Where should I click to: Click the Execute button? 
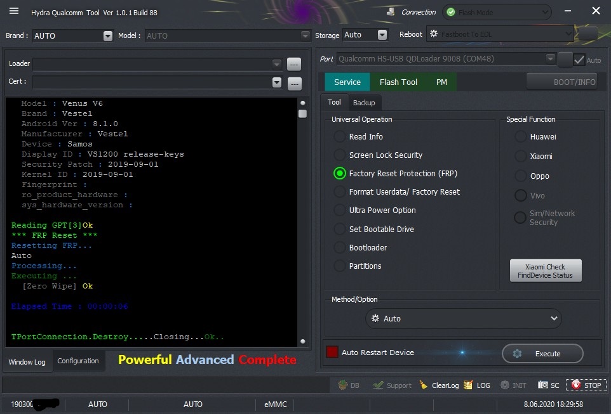point(542,354)
